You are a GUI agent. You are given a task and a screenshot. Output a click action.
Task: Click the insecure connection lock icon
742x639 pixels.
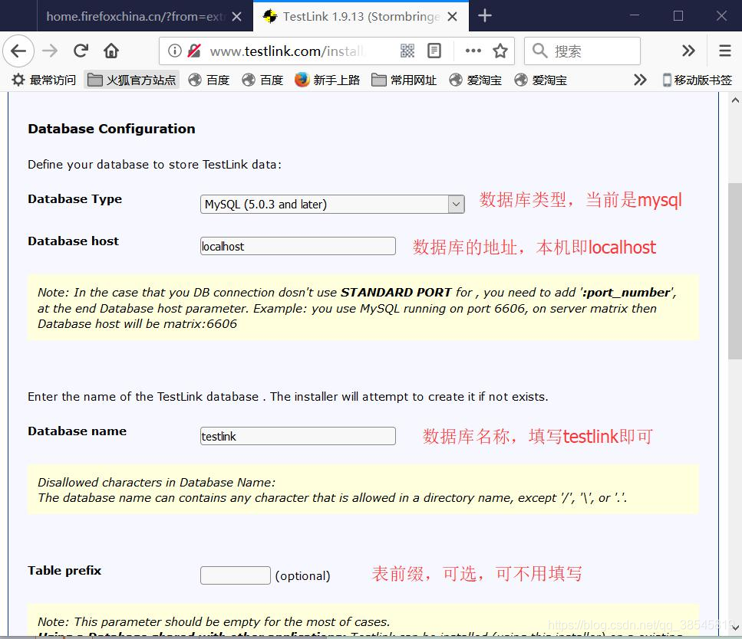click(194, 51)
